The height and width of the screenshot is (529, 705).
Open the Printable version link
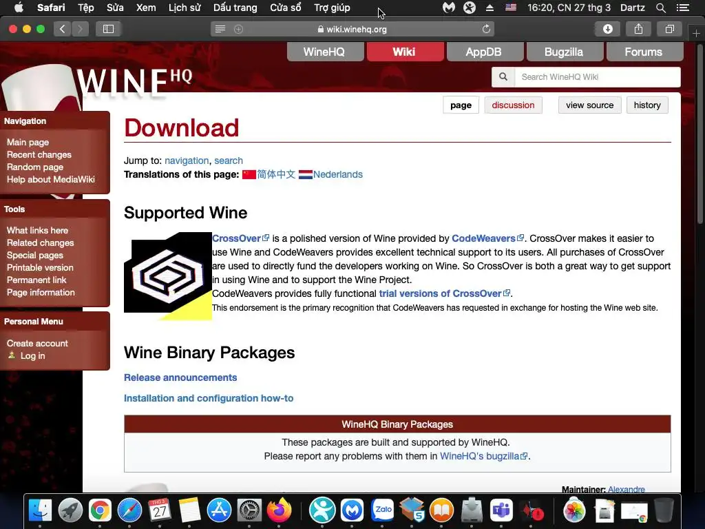pos(40,268)
